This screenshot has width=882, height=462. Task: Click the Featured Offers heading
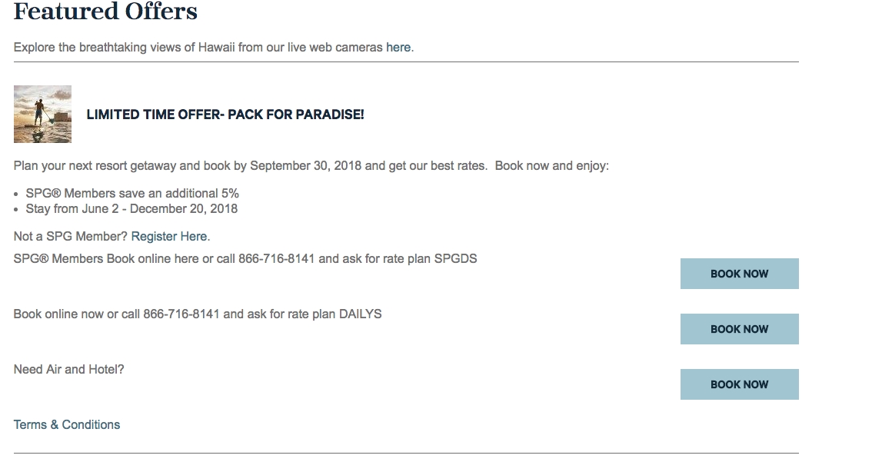[x=105, y=12]
